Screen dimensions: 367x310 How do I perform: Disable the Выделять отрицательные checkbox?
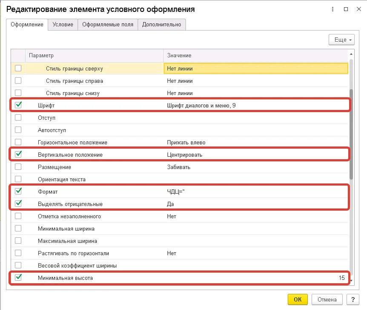[x=18, y=204]
